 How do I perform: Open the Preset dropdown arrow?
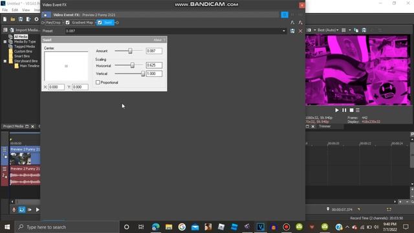(x=284, y=31)
